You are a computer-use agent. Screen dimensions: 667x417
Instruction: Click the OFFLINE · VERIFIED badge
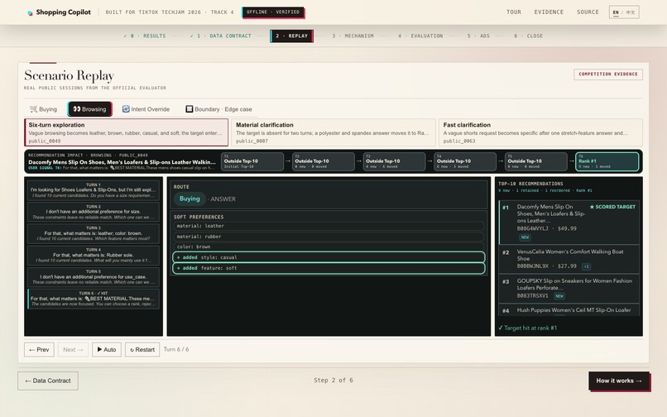click(273, 12)
